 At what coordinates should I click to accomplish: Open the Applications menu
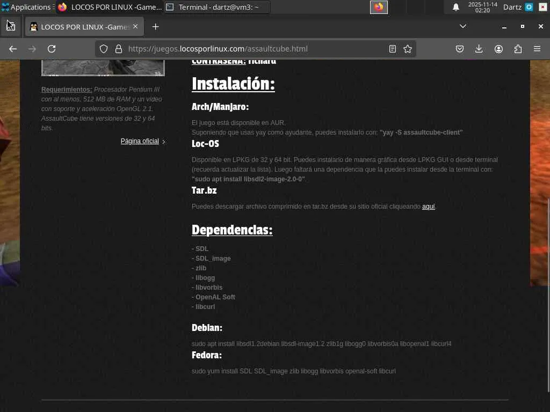click(x=28, y=7)
